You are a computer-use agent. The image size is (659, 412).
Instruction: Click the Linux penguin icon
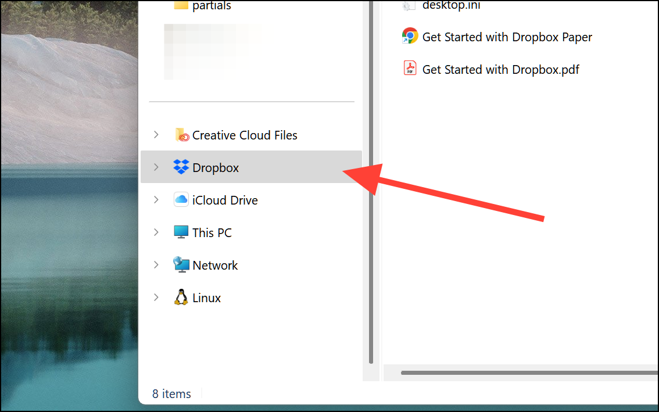coord(181,297)
